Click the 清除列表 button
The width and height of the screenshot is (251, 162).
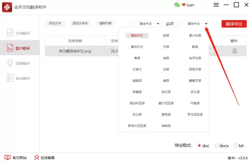(105, 23)
